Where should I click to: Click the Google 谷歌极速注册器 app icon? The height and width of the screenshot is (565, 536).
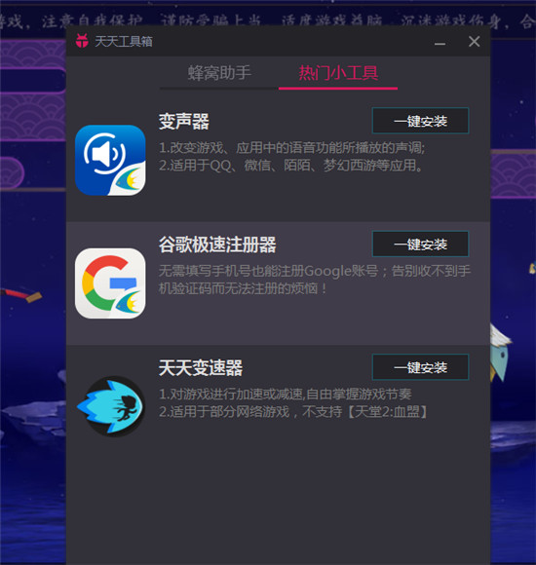click(x=110, y=283)
